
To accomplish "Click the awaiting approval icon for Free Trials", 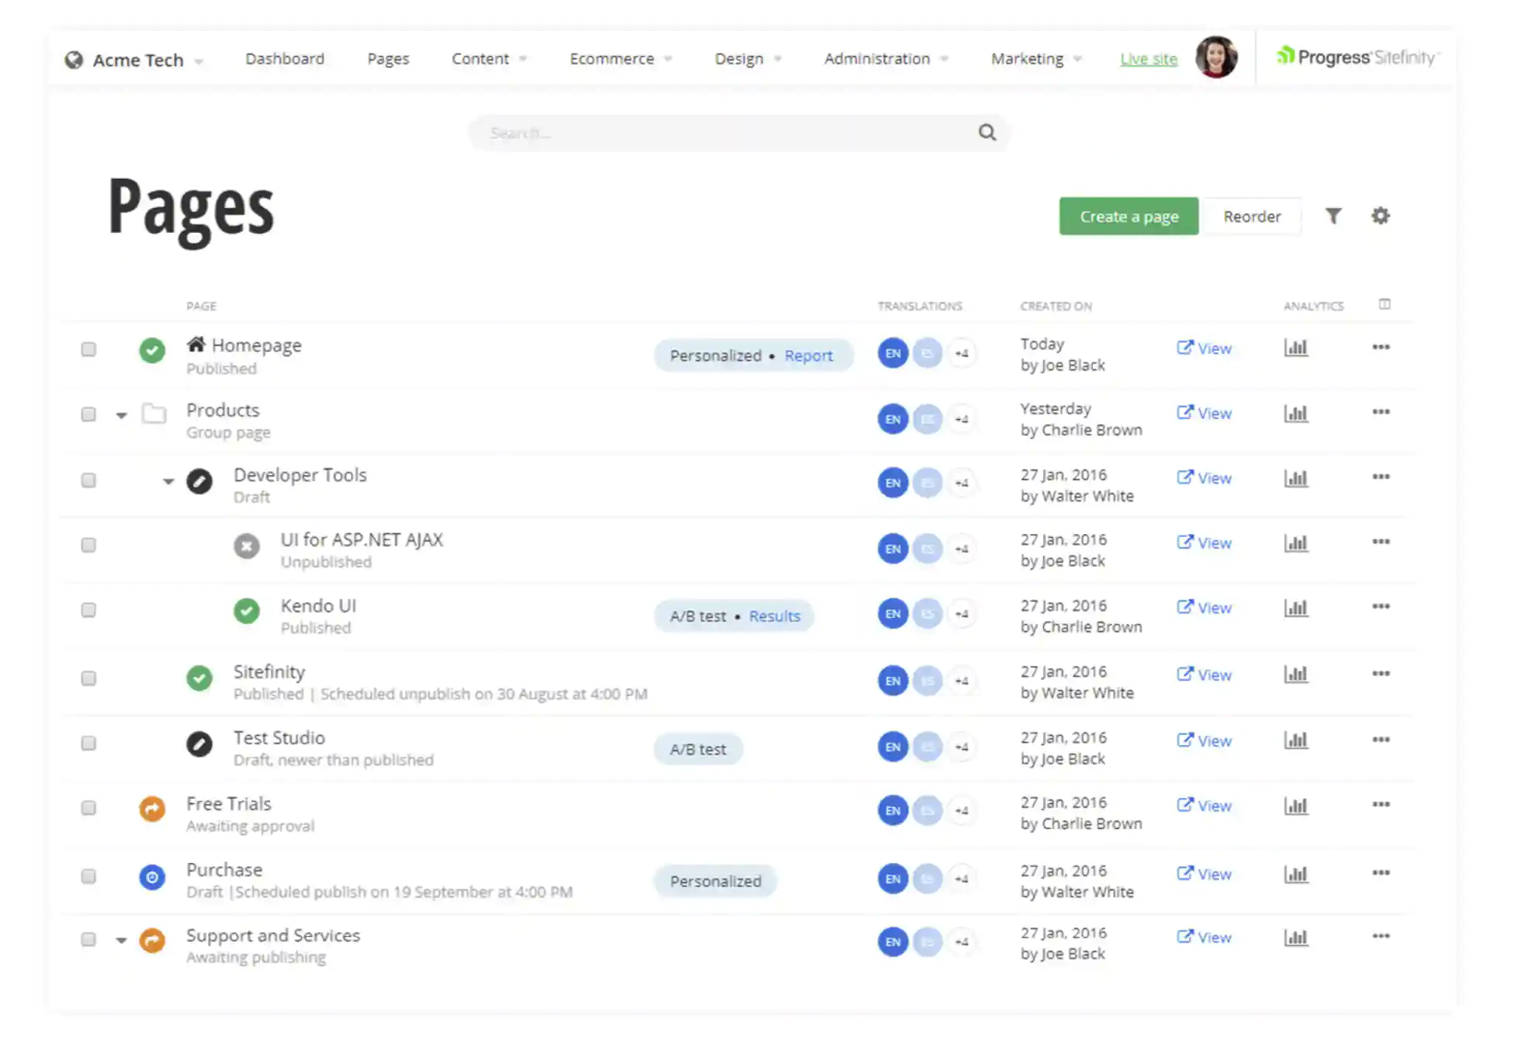I will pos(152,809).
